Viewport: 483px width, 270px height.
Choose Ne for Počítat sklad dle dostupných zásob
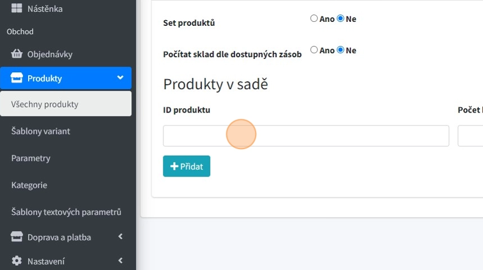coord(340,50)
